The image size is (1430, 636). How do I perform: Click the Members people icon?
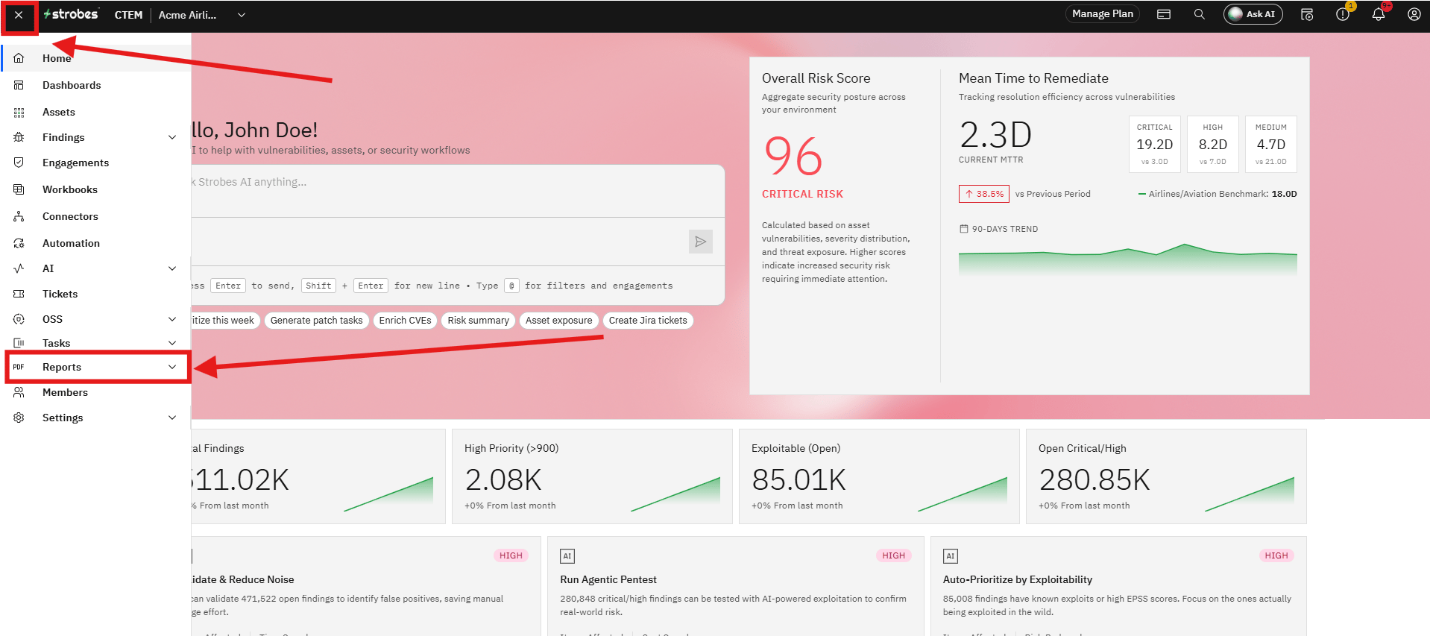(19, 392)
